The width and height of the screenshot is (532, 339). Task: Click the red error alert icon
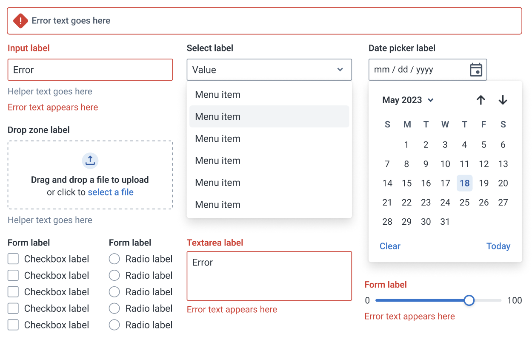[x=20, y=21]
